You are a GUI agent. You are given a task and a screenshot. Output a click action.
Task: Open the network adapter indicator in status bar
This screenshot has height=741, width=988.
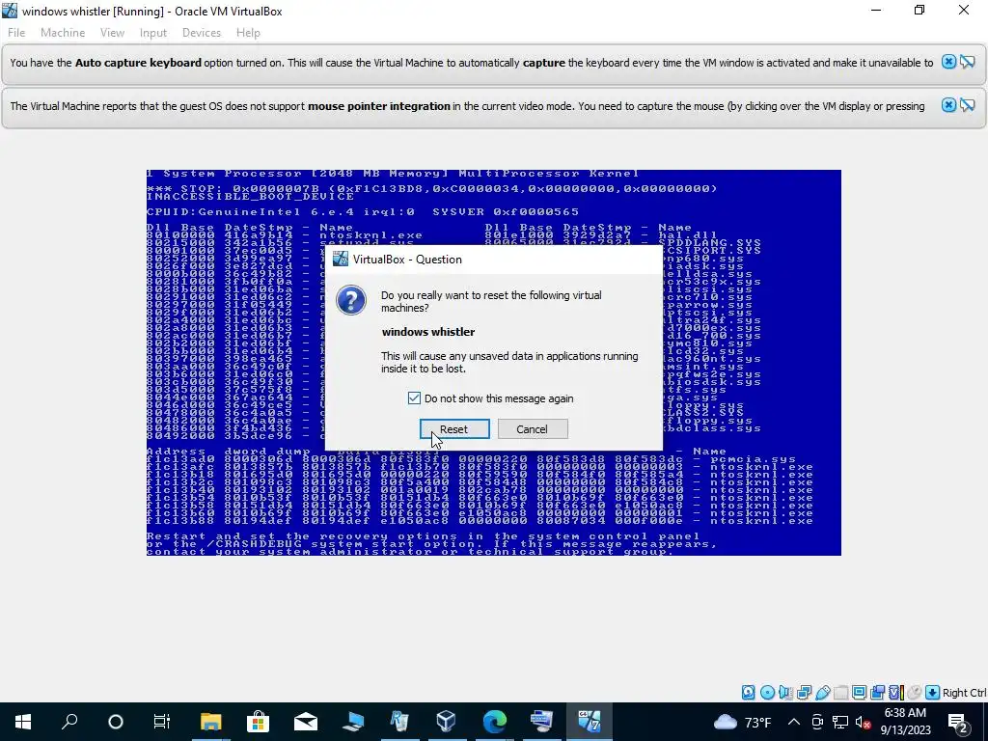coord(804,693)
